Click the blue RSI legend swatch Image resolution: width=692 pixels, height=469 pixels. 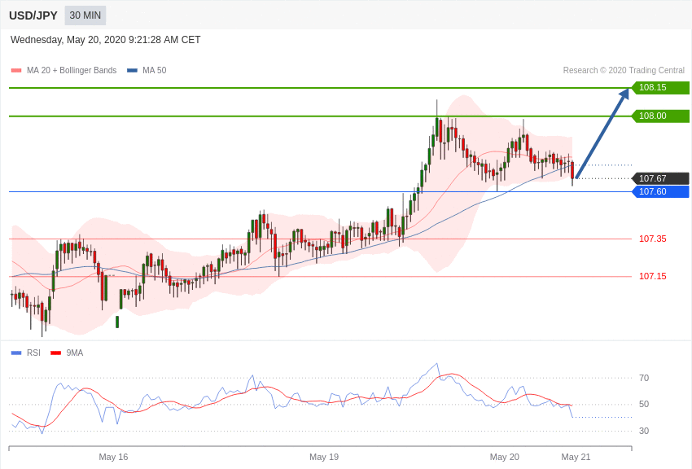point(16,353)
